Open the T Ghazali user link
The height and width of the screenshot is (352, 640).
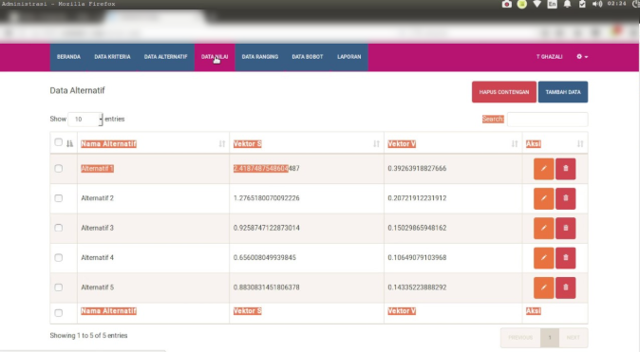[550, 57]
